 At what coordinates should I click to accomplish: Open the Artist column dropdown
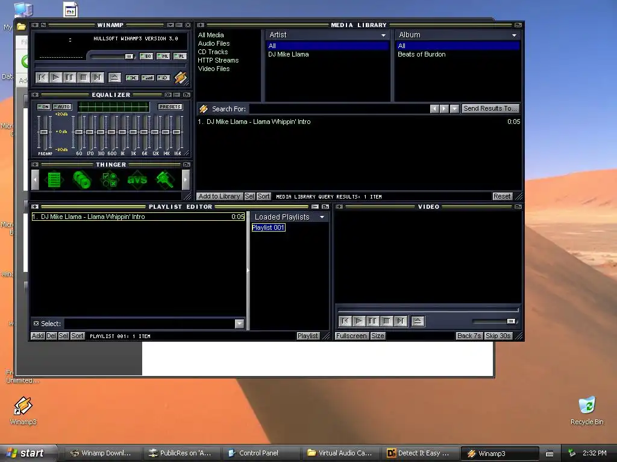[383, 35]
